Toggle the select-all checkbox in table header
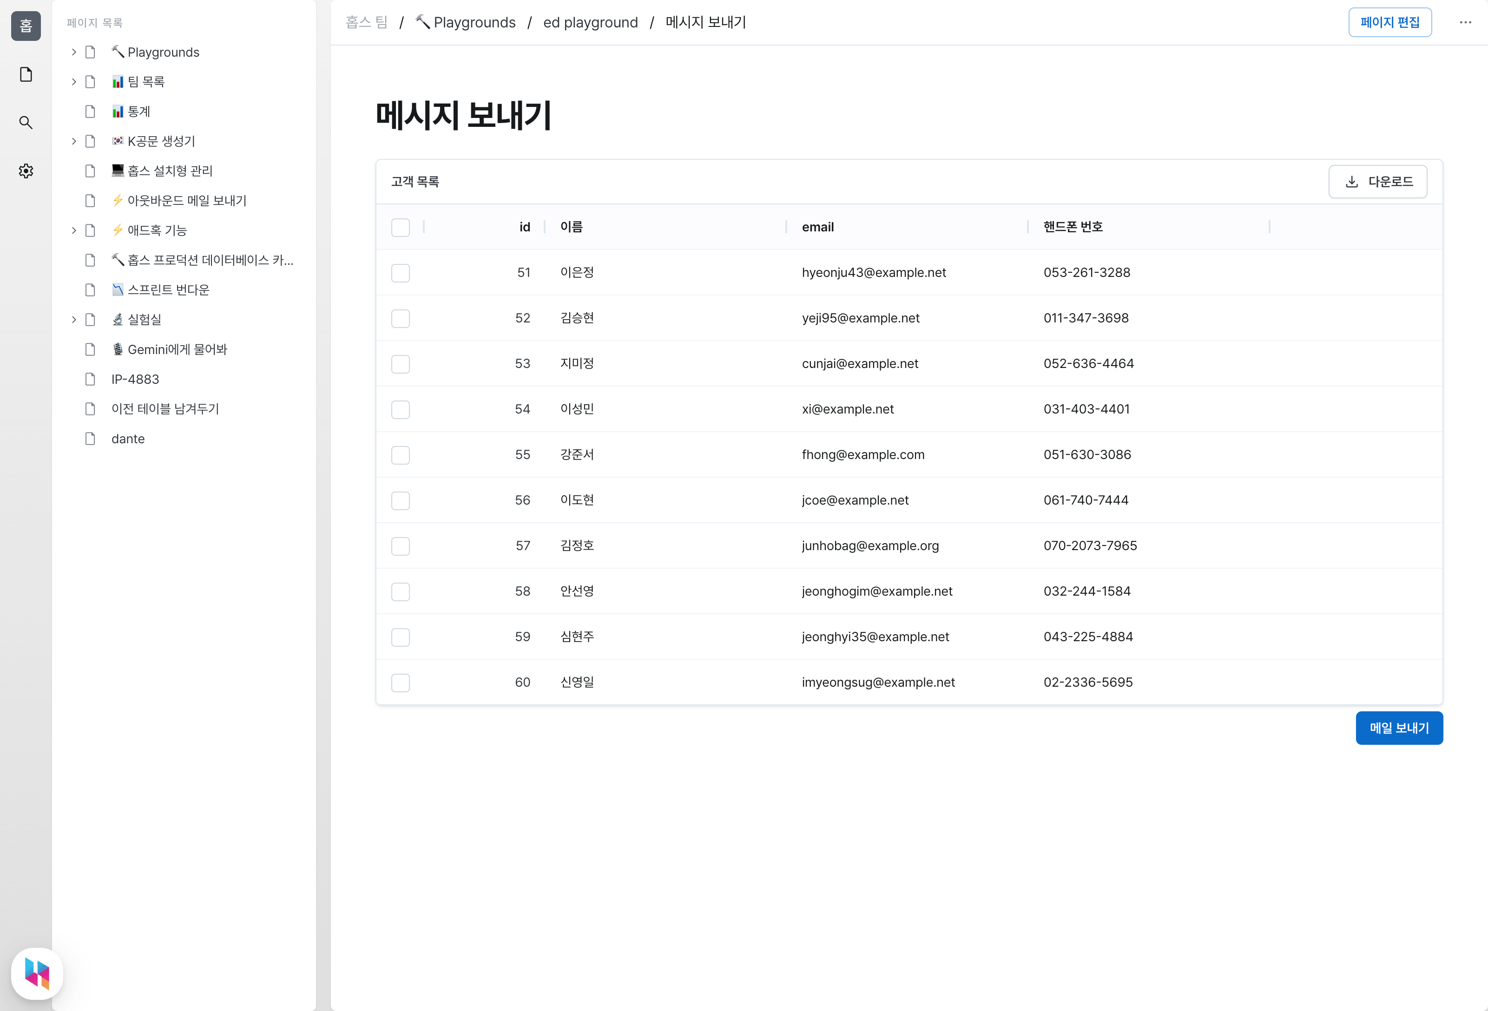The width and height of the screenshot is (1488, 1011). (x=400, y=227)
